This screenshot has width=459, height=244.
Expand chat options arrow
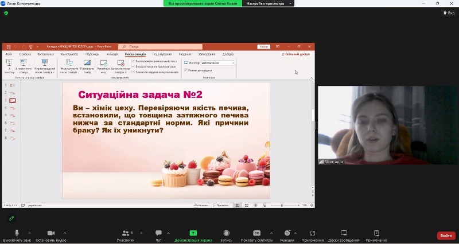tap(168, 233)
